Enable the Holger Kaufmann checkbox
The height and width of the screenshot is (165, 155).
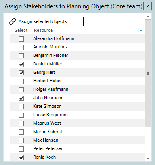pos(21,90)
